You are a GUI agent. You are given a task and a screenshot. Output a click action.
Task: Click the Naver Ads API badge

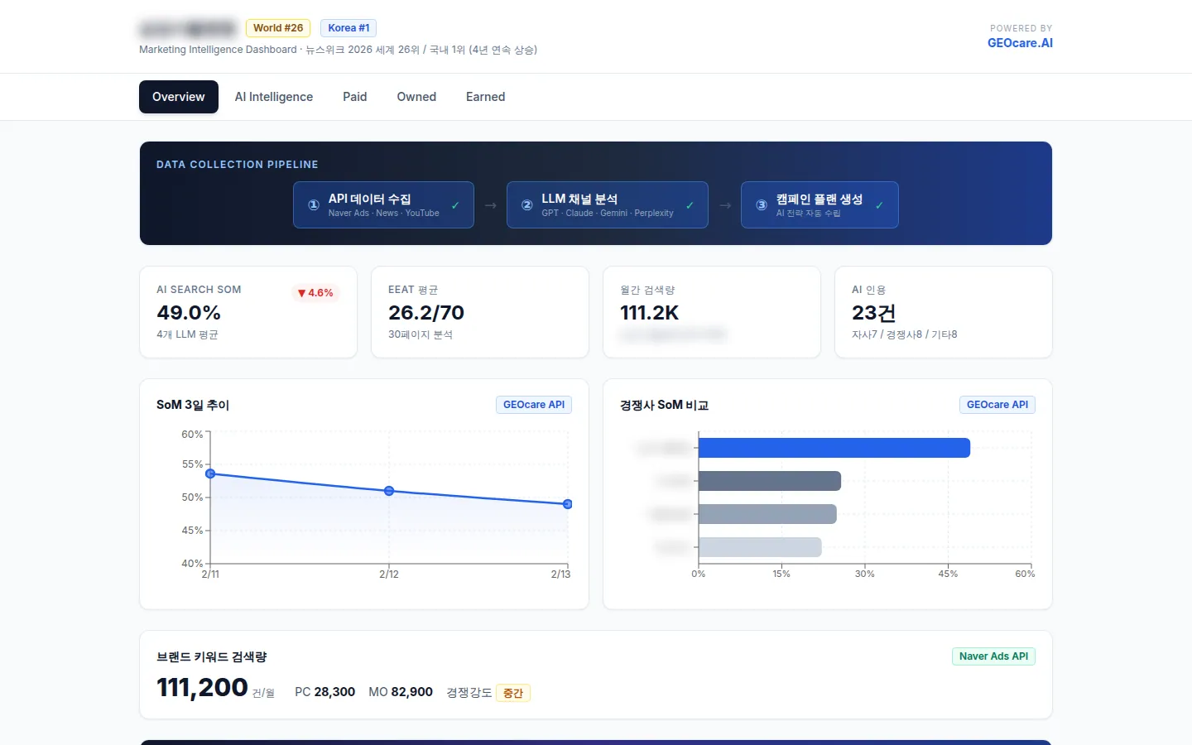(993, 656)
